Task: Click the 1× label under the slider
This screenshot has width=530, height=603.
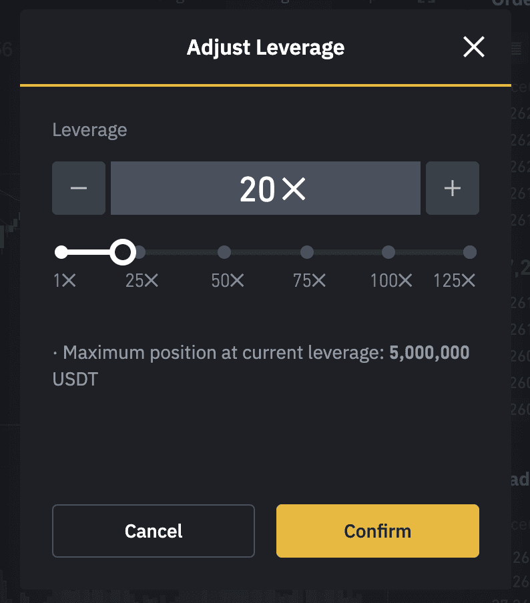Action: click(65, 281)
